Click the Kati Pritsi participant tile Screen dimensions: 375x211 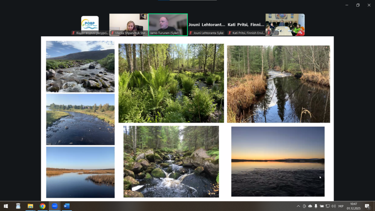click(x=246, y=25)
